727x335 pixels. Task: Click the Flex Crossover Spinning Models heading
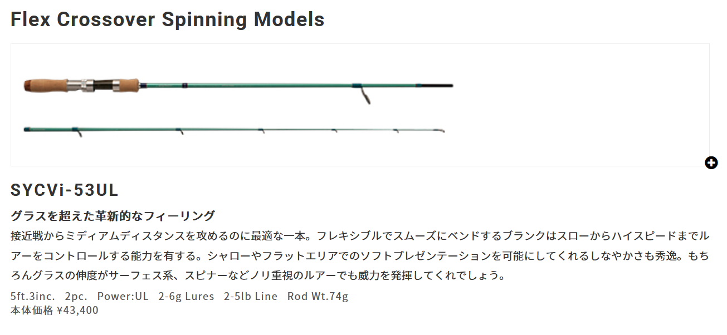pyautogui.click(x=167, y=20)
